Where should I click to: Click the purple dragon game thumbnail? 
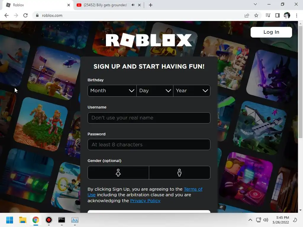[273, 76]
